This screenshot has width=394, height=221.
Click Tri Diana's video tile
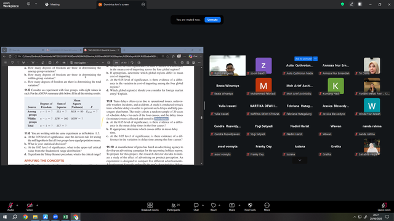coord(372,66)
